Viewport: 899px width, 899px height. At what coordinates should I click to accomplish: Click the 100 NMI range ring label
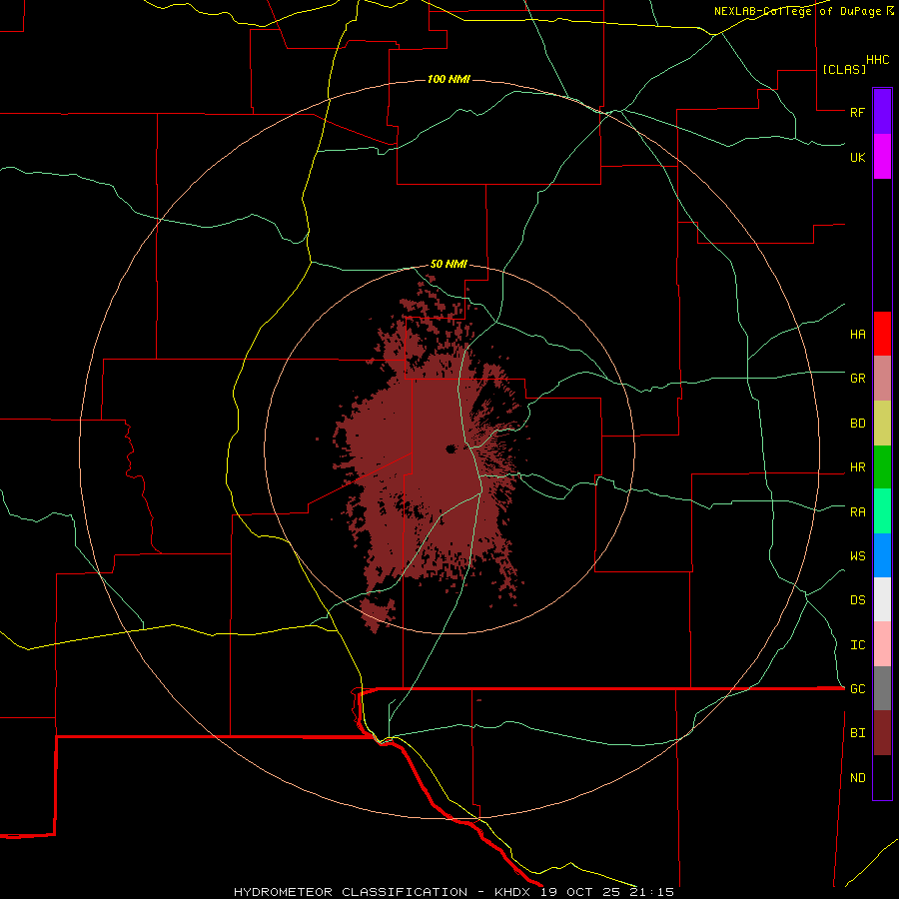coord(449,79)
